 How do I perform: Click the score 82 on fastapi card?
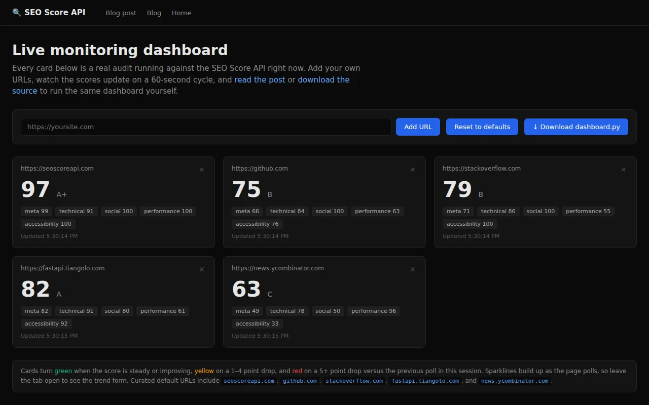pos(35,290)
